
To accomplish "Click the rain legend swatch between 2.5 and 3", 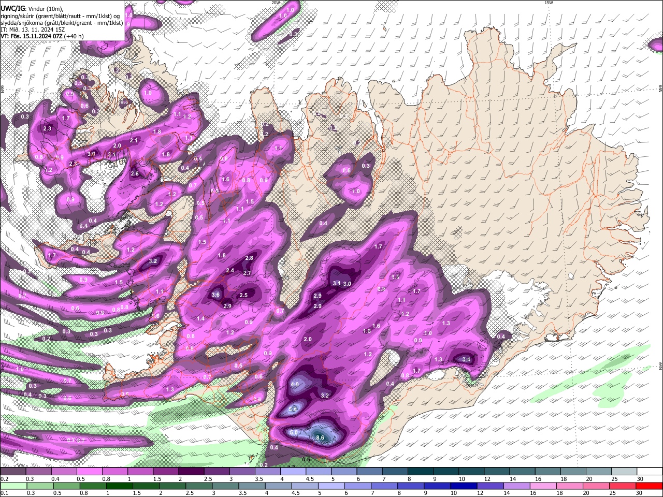I will pos(199,486).
